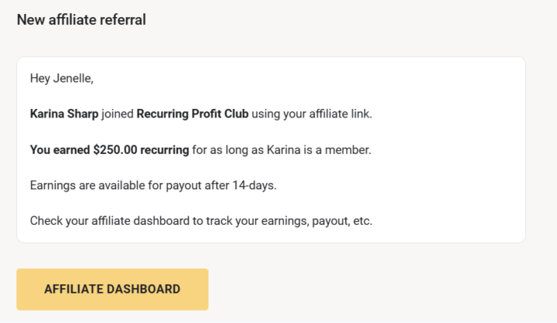The image size is (557, 323).
Task: Click the New affiliate referral heading
Action: (x=81, y=19)
